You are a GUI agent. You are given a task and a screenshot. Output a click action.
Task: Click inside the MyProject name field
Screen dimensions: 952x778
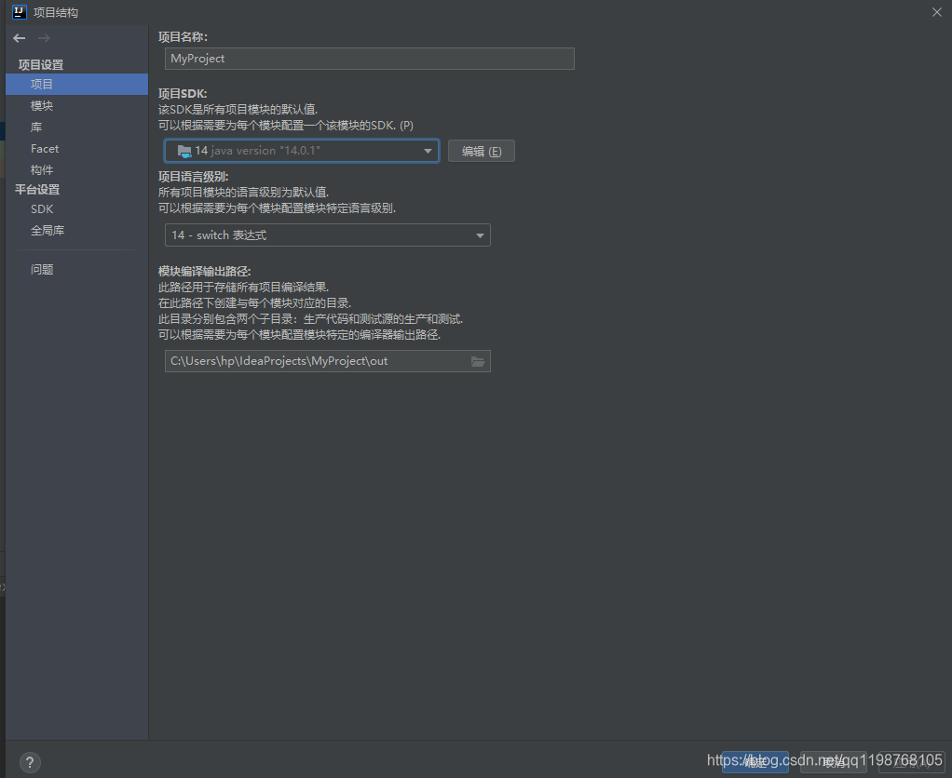tap(369, 59)
